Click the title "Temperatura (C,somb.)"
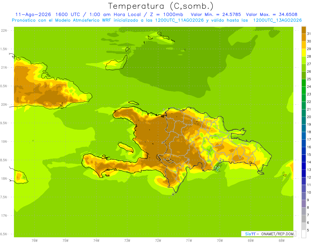 pyautogui.click(x=161, y=6)
